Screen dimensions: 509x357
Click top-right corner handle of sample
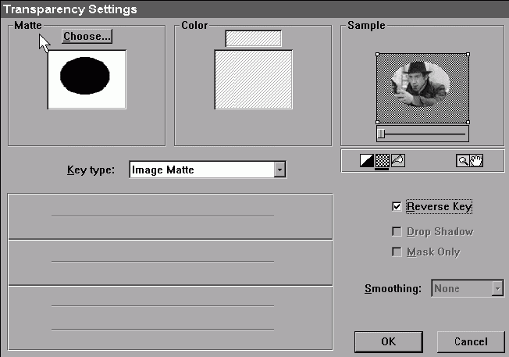pos(468,55)
